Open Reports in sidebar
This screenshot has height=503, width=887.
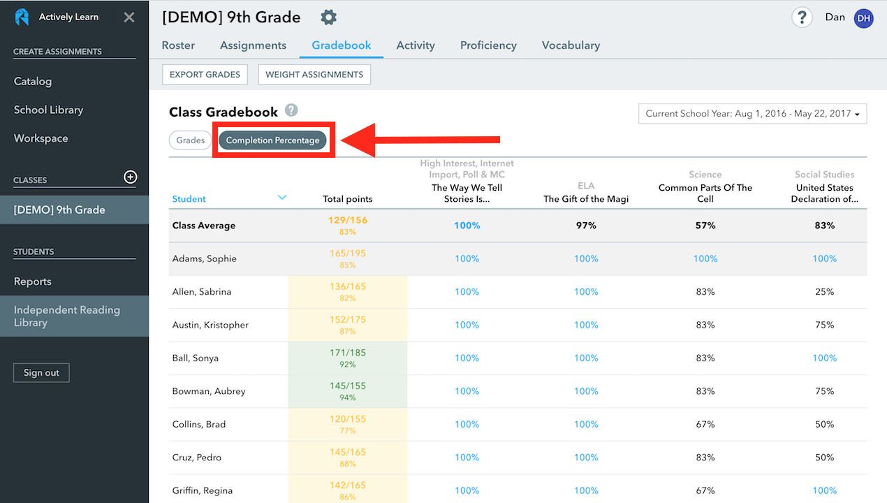[x=33, y=282]
